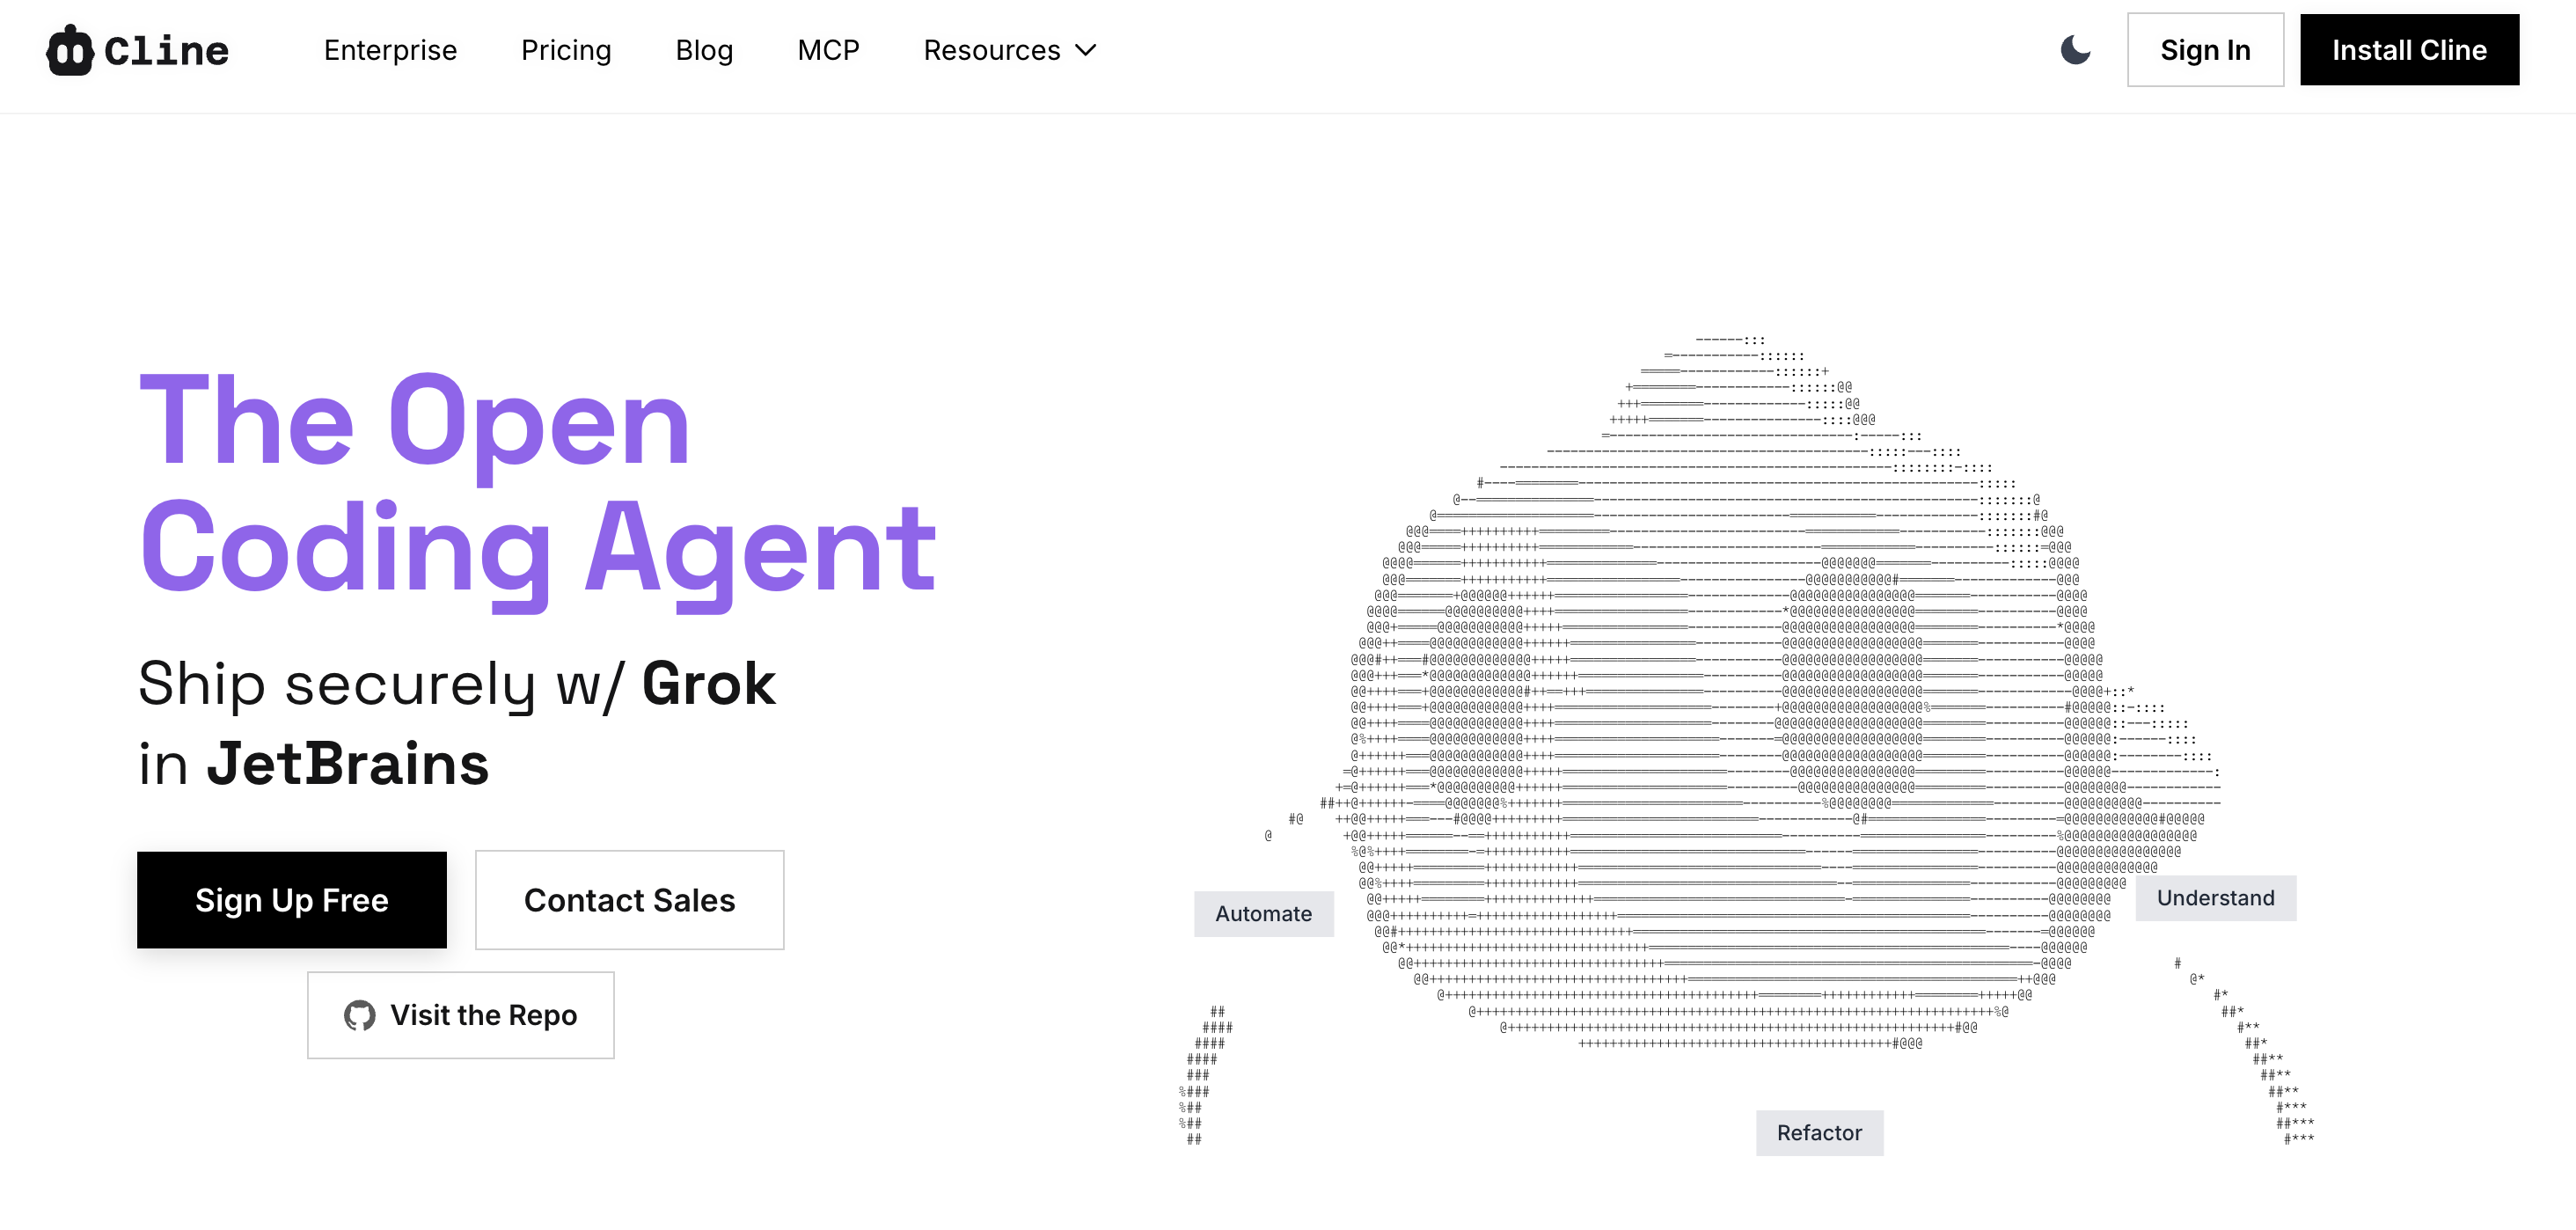Click the Sign In button
The height and width of the screenshot is (1230, 2576).
click(2204, 50)
